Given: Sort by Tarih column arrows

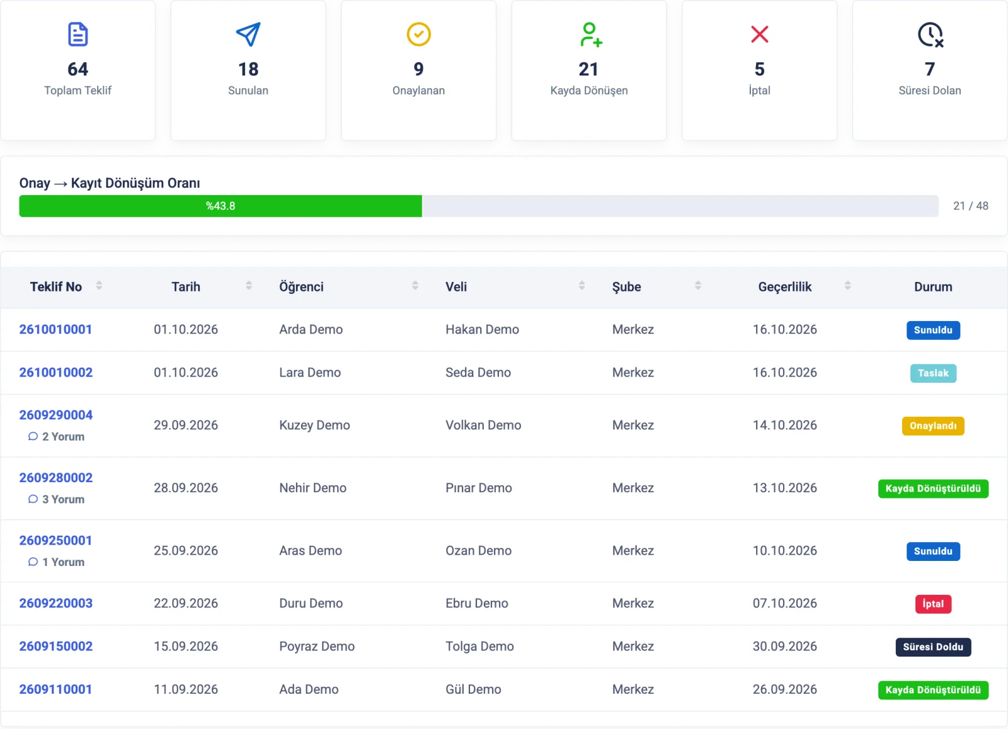Looking at the screenshot, I should point(249,286).
